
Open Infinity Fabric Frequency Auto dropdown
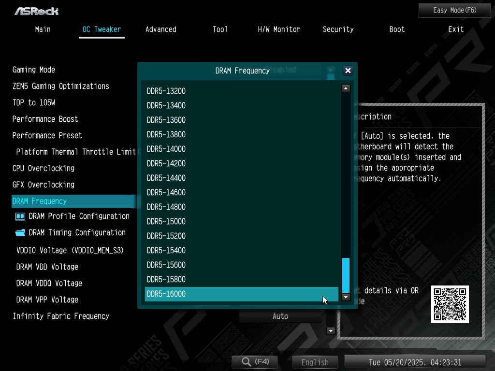point(280,316)
